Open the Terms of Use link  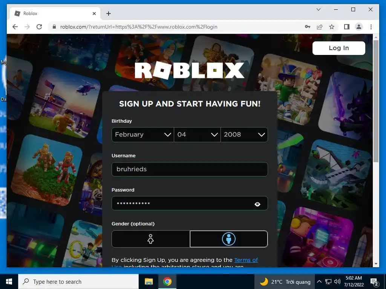(246, 260)
